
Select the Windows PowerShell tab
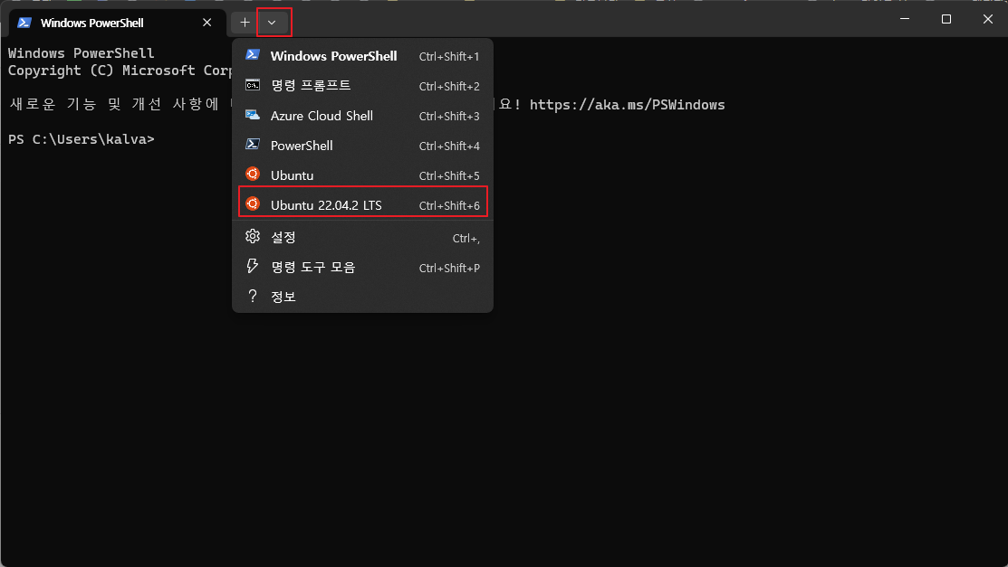[117, 24]
